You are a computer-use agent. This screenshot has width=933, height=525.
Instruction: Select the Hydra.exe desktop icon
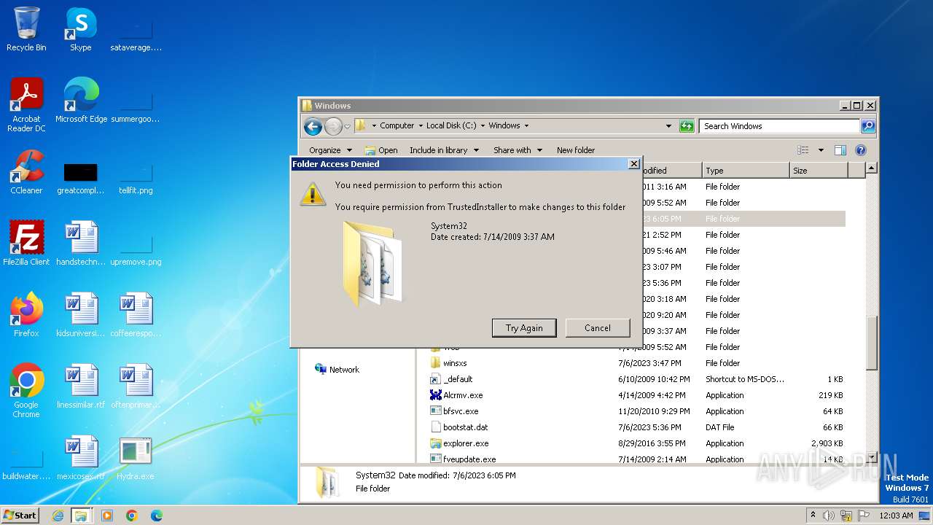135,458
